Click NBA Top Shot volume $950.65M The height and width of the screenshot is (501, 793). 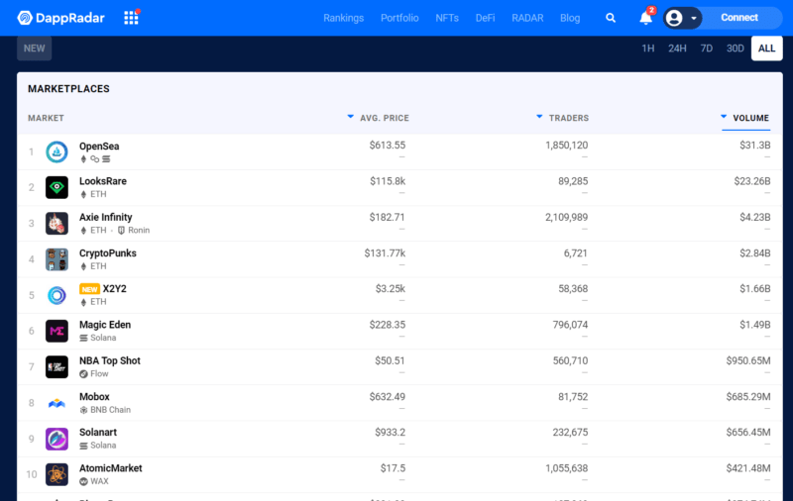click(x=748, y=360)
